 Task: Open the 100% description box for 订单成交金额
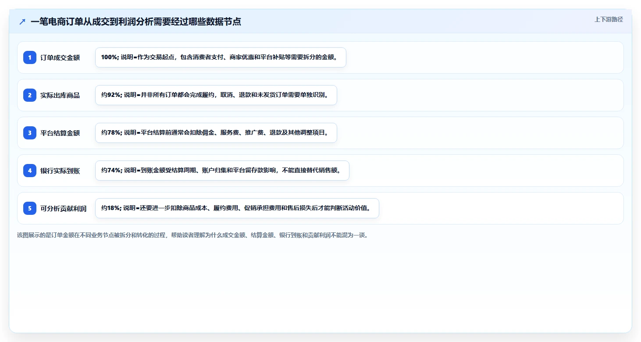tap(221, 57)
